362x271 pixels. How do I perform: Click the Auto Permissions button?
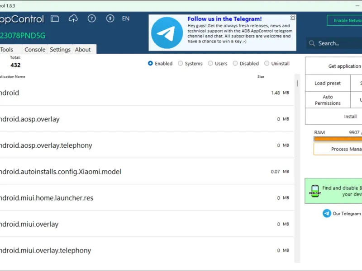[x=328, y=100]
